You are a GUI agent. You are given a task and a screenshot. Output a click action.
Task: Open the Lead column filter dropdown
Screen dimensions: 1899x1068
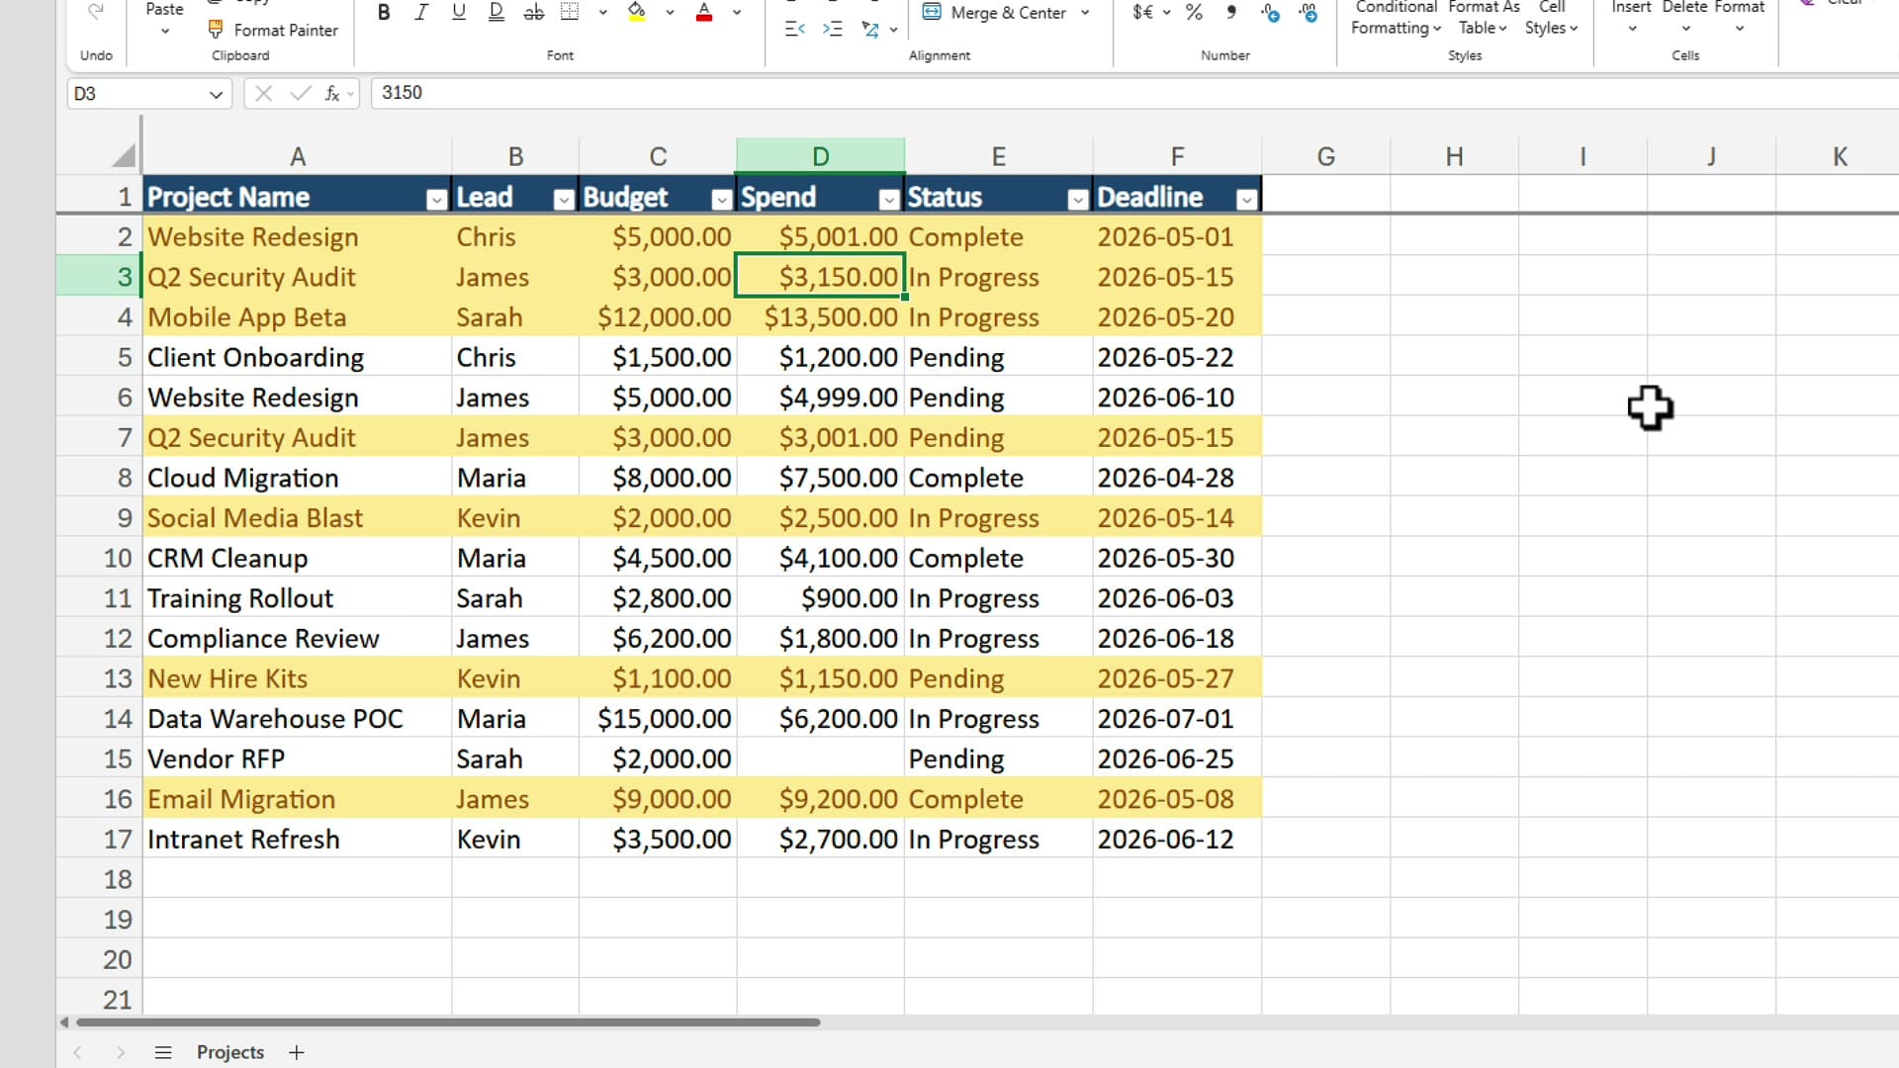coord(564,200)
